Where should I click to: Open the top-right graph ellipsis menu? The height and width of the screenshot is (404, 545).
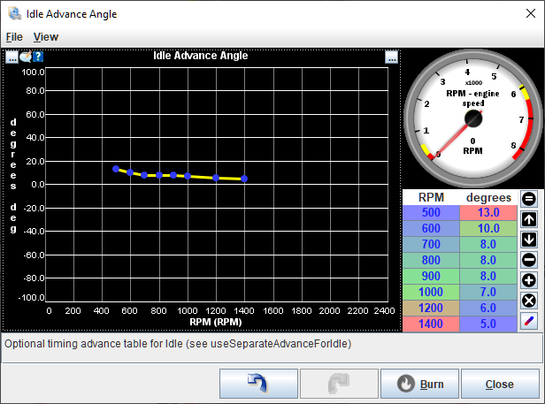coord(391,57)
